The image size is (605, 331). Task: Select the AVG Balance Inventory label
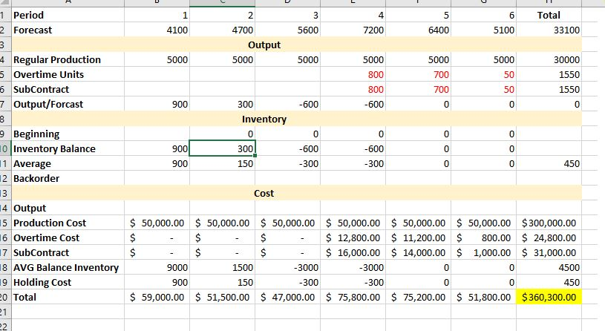pyautogui.click(x=68, y=268)
